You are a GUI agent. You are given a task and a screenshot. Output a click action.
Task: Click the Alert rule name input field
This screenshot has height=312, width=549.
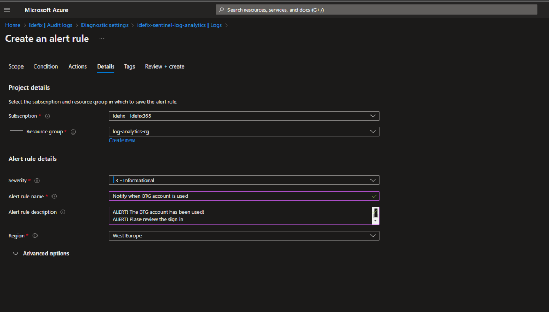(244, 196)
